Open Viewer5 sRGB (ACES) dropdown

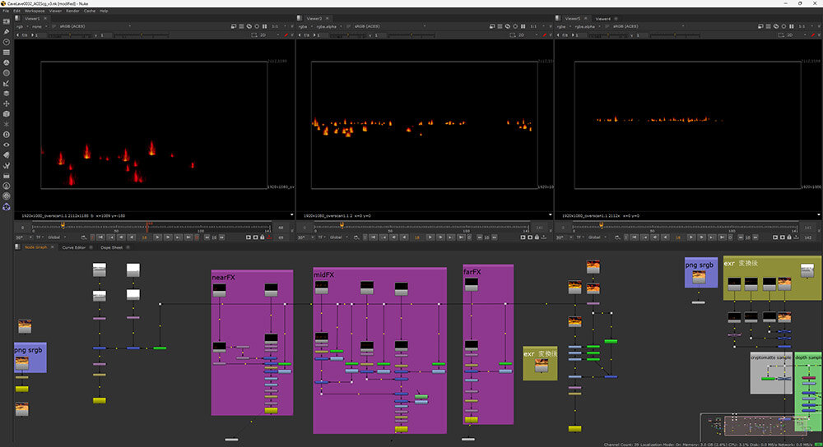[648, 26]
